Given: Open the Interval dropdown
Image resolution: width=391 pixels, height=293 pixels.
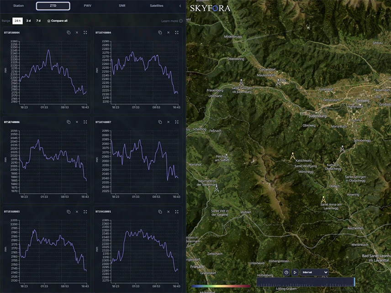Looking at the screenshot, I should pyautogui.click(x=314, y=272).
